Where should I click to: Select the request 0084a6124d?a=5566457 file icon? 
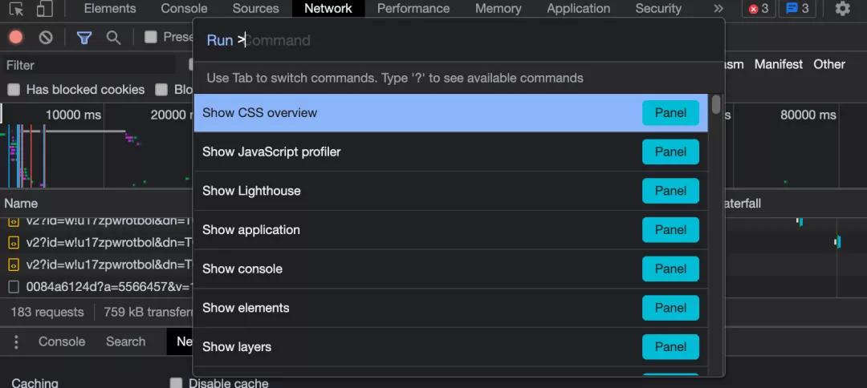point(14,286)
